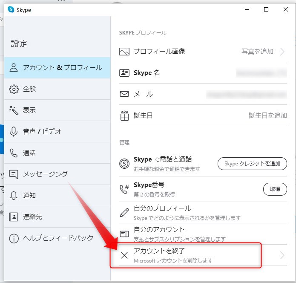Screen dimensions: 296x283
Task: Click the ID card icon beside Skype 名
Action: pos(124,73)
